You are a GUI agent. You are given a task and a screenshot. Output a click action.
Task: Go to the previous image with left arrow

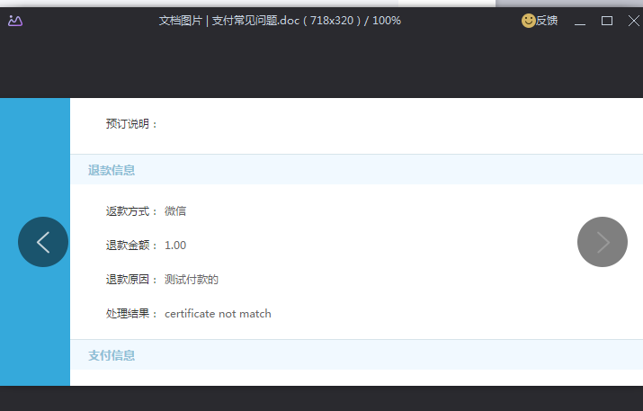(43, 242)
